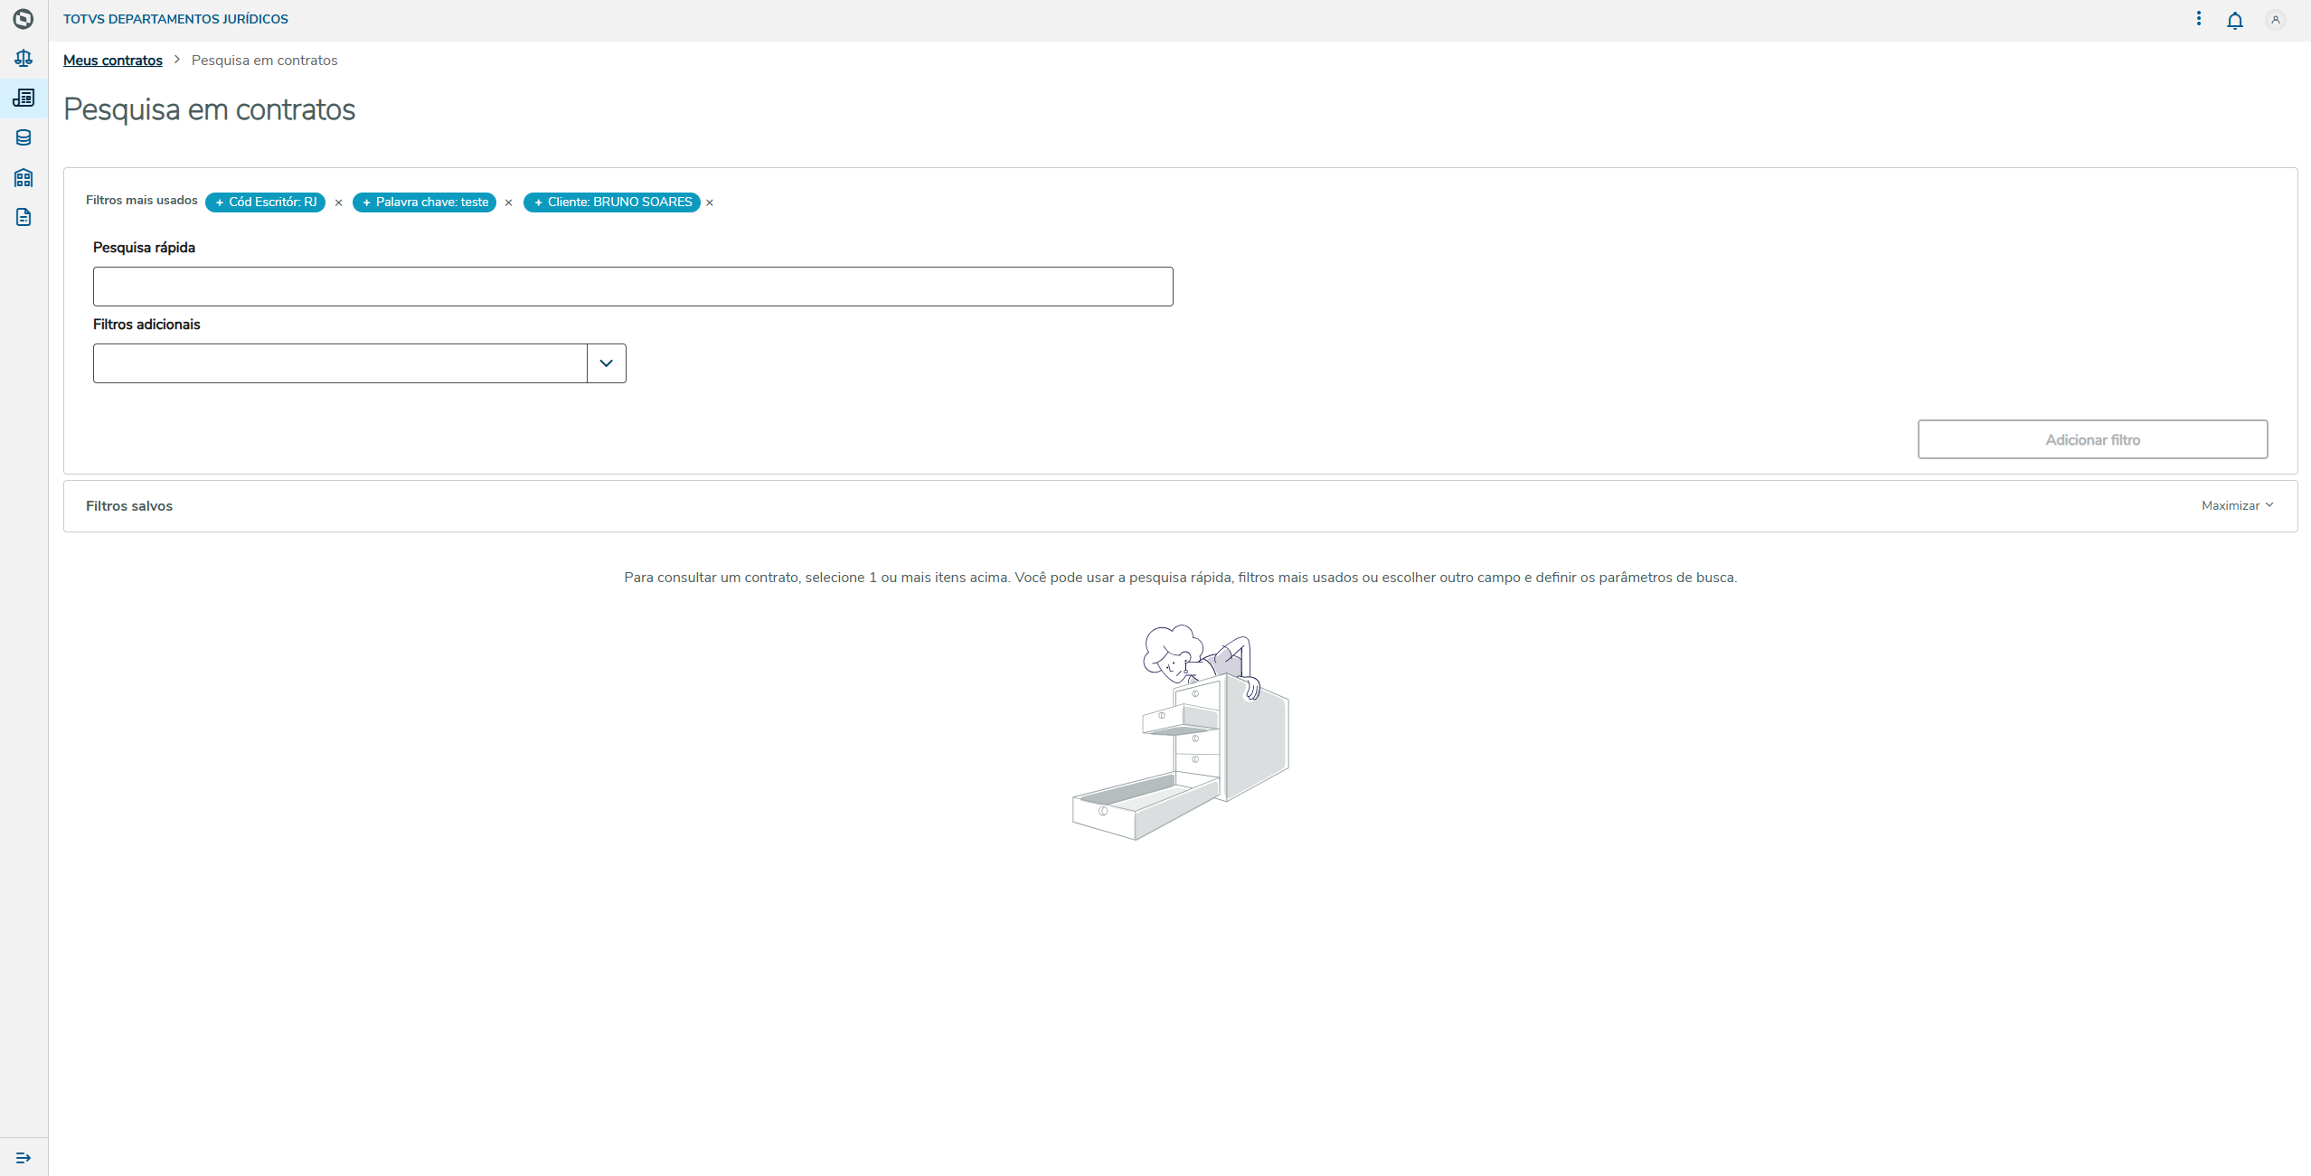Open the building sidebar icon
The image size is (2311, 1176).
(x=24, y=177)
